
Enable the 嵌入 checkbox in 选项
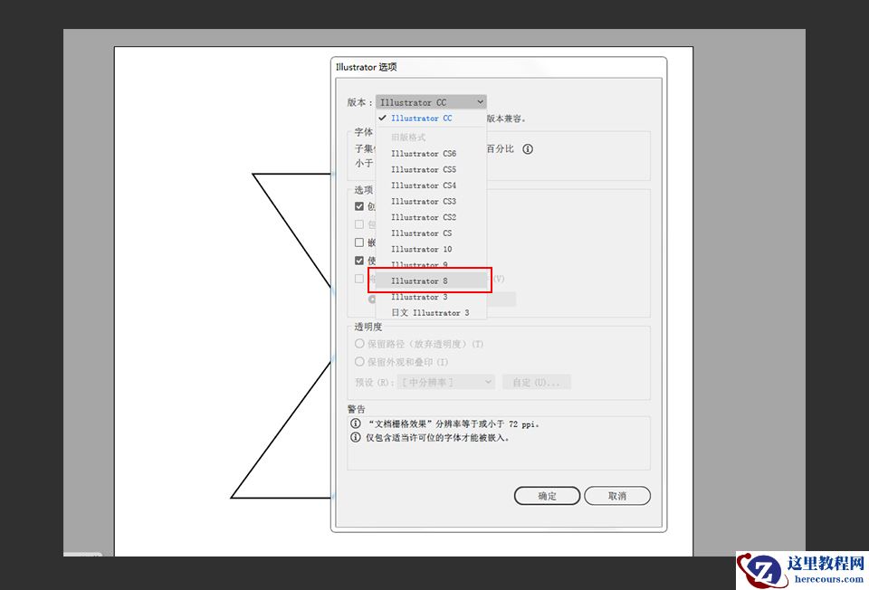[359, 242]
